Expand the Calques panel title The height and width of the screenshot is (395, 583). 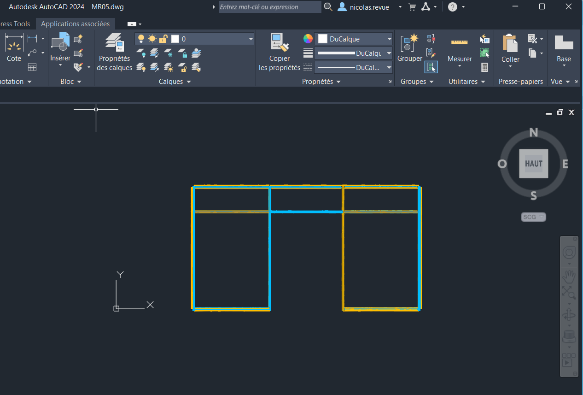[x=175, y=82]
